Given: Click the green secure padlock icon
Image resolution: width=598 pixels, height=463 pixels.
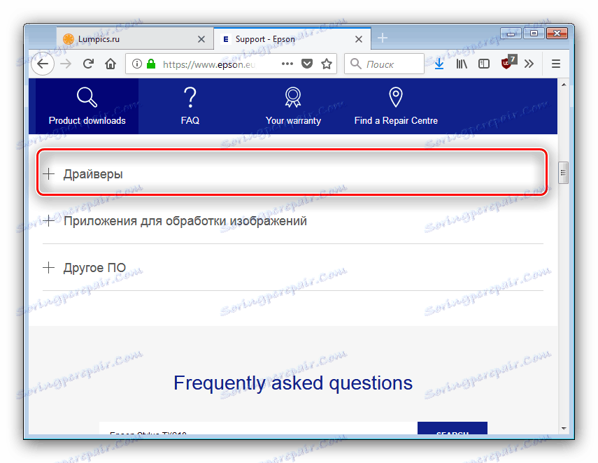Looking at the screenshot, I should point(151,64).
